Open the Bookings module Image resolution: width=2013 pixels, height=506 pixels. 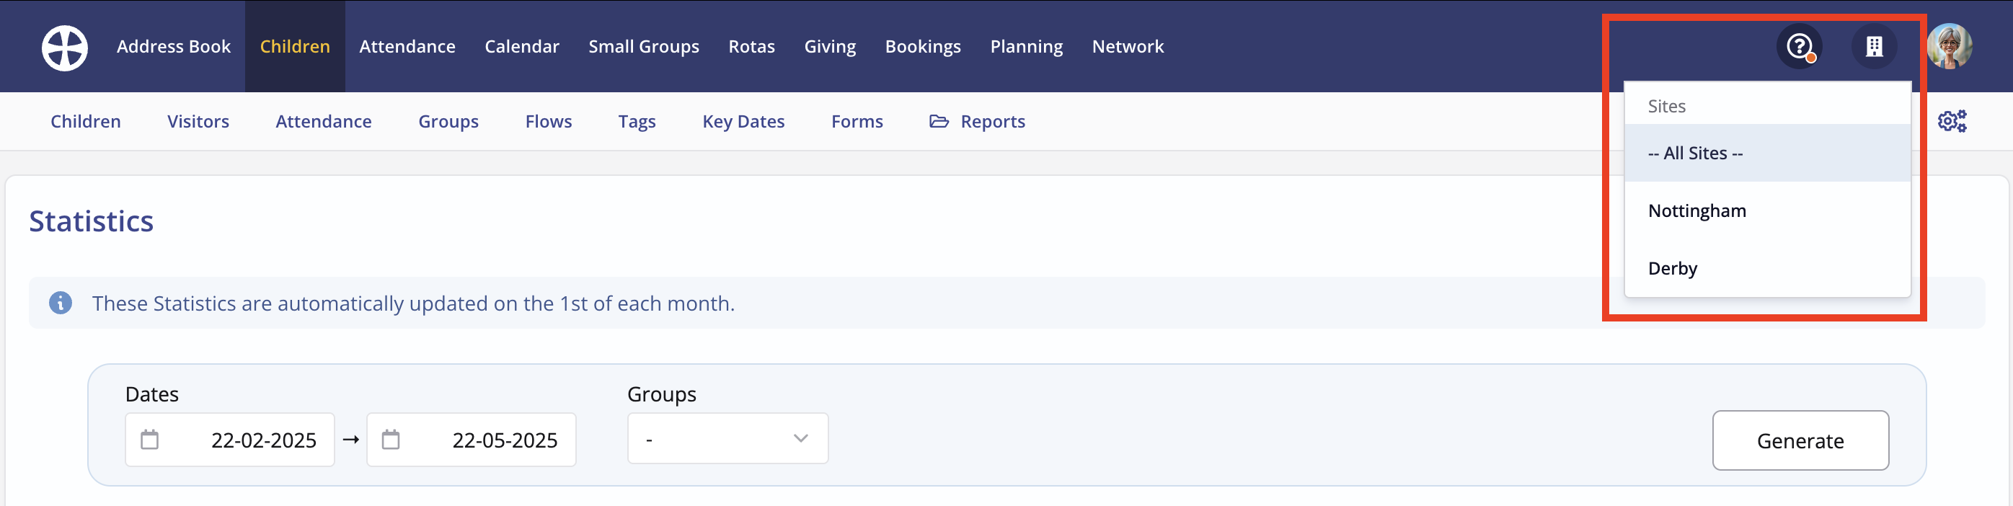point(923,47)
